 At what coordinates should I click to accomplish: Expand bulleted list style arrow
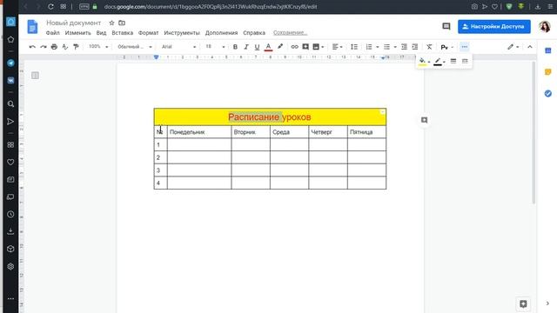pyautogui.click(x=395, y=47)
